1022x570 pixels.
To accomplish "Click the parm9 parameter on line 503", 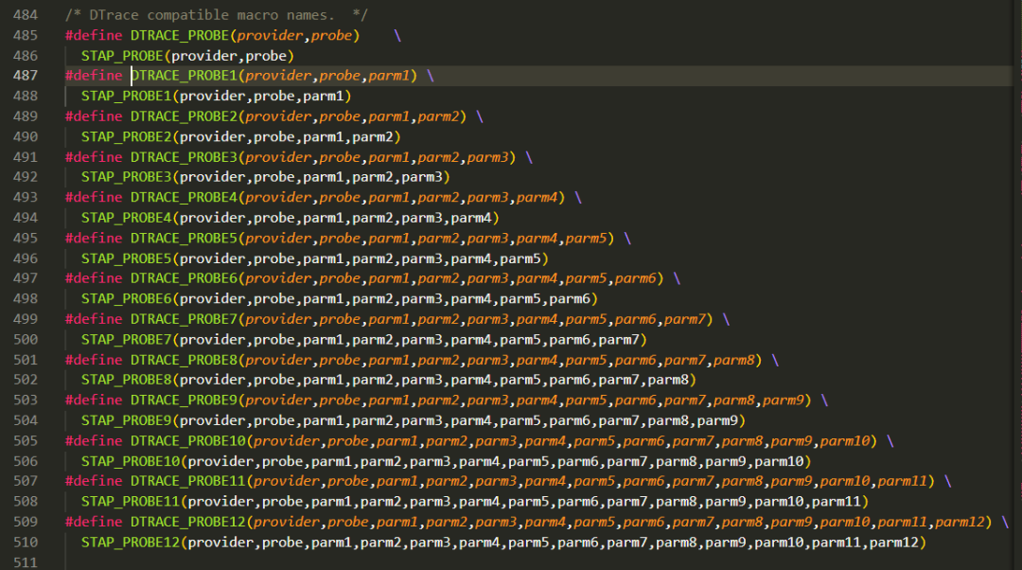I will point(783,400).
